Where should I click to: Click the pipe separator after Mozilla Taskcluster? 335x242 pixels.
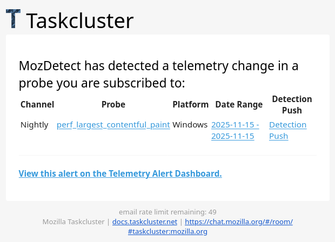[x=109, y=221]
